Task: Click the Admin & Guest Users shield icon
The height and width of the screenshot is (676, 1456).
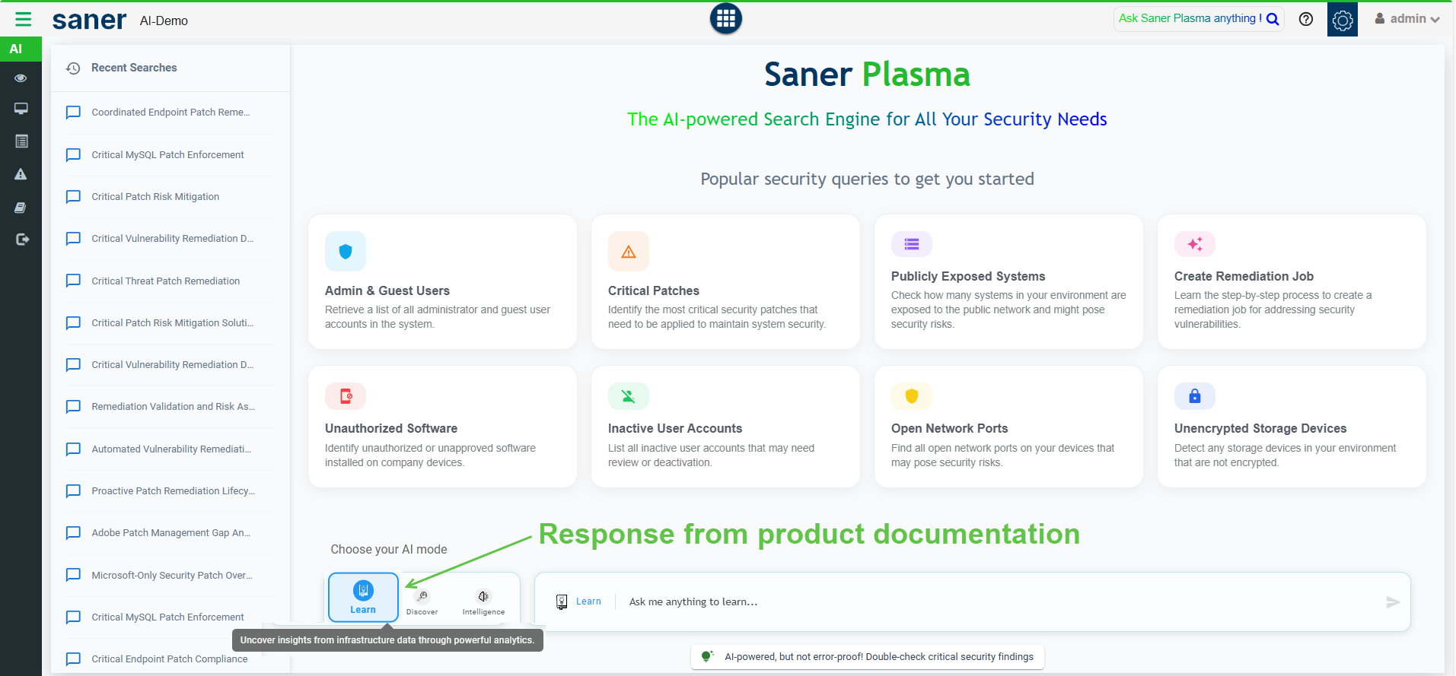Action: 346,252
